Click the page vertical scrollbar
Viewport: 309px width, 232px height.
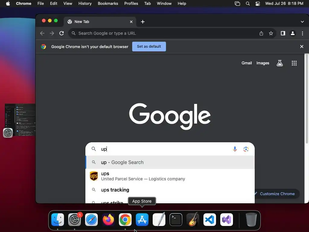(307, 99)
